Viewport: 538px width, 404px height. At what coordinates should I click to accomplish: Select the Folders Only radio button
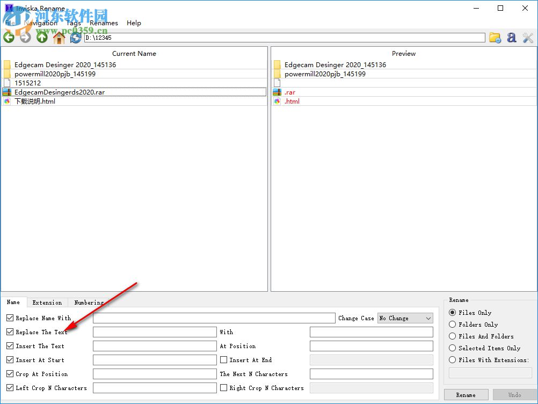453,324
